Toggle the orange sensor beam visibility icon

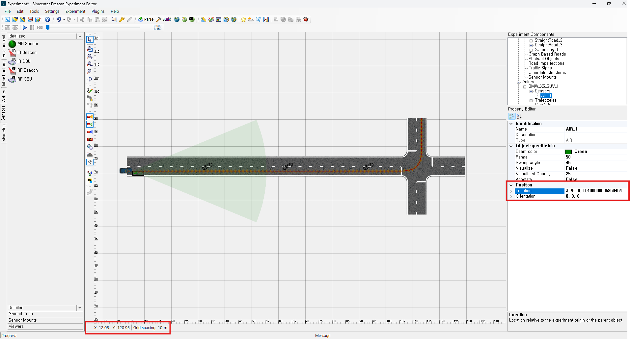90,117
